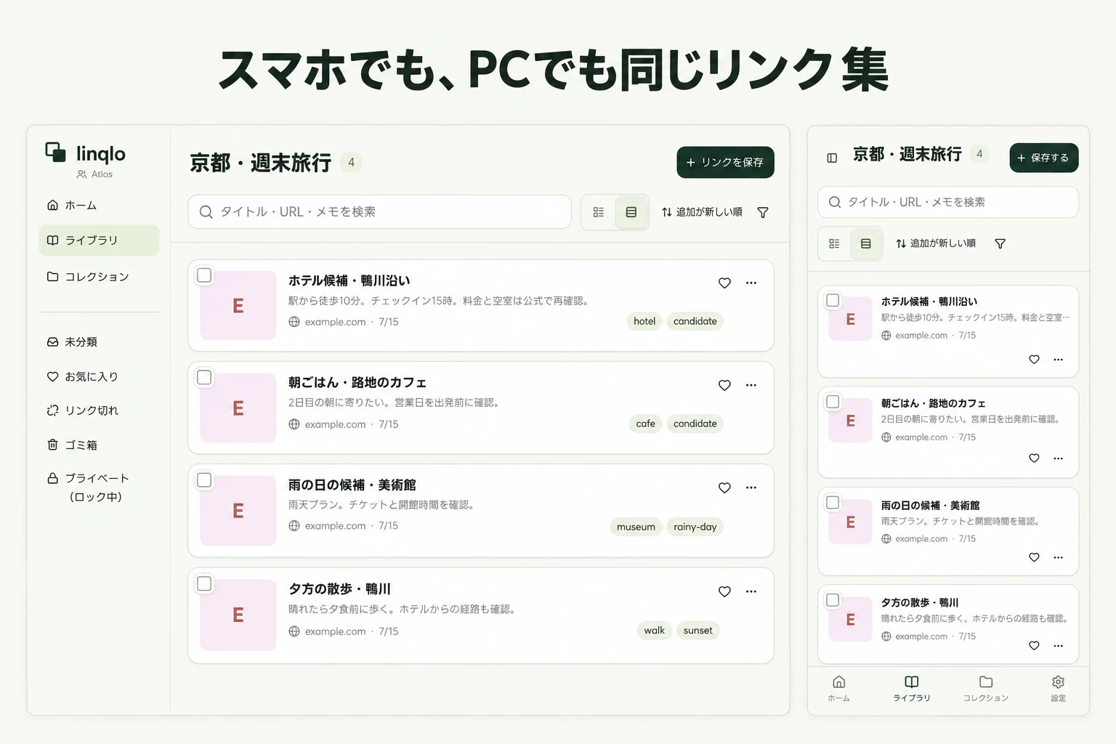
Task: Select コレクション in the sidebar
Action: point(99,277)
